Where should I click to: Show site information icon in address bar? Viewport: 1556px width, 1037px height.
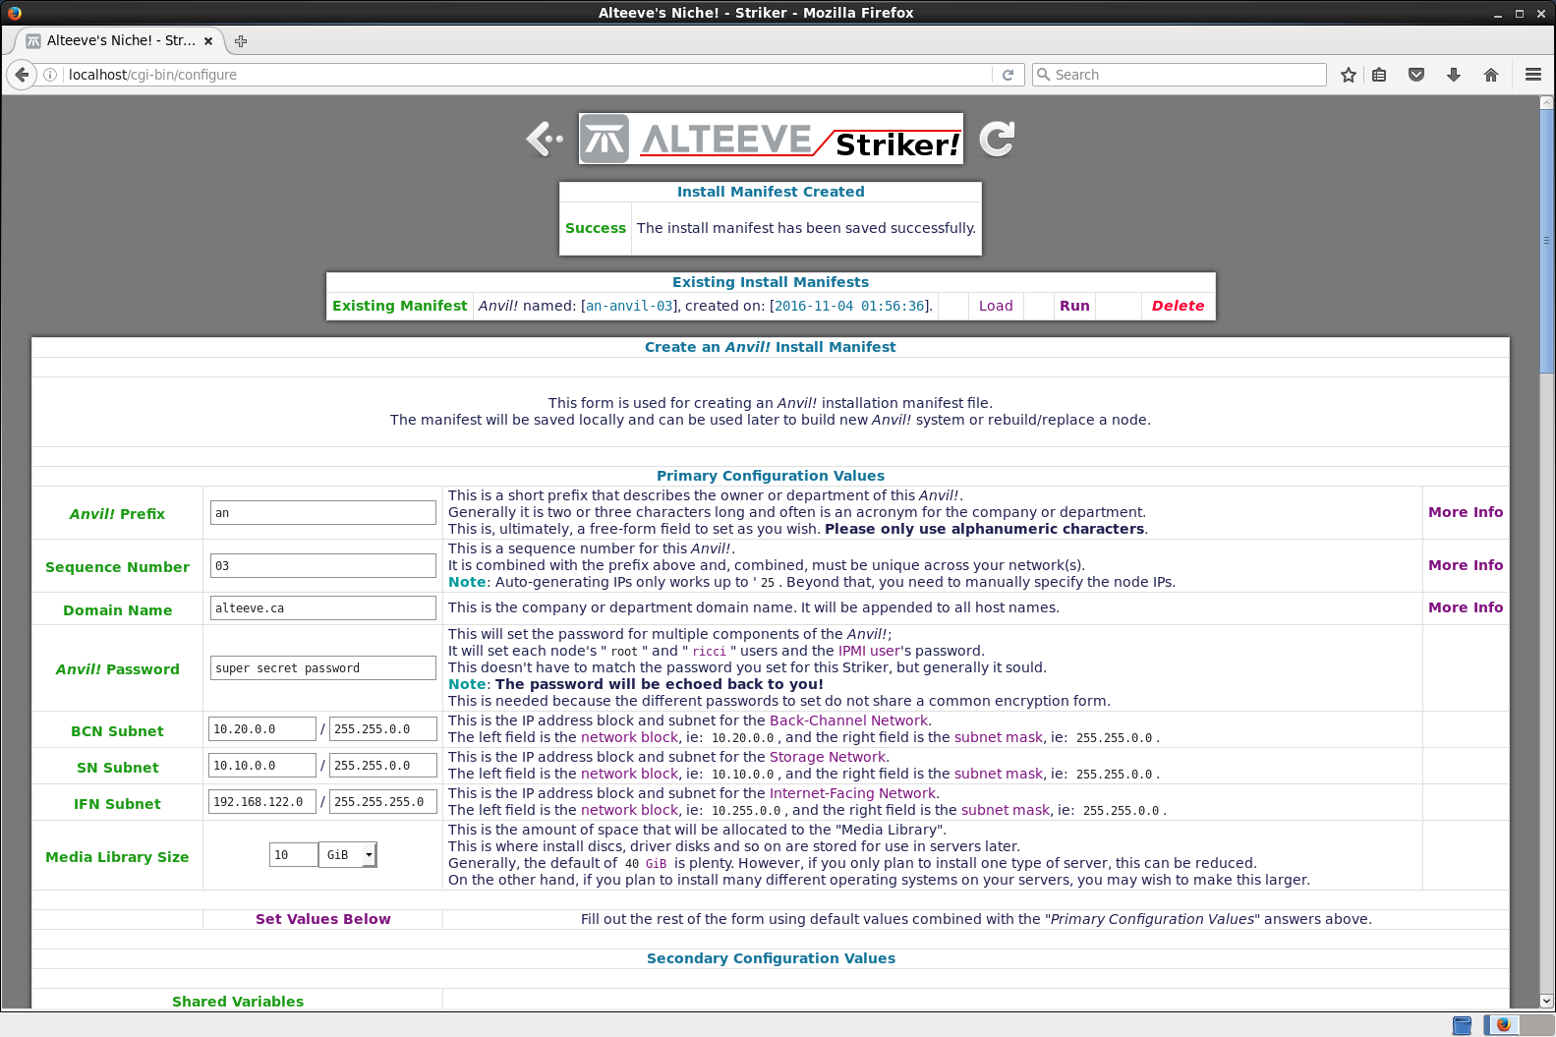(x=50, y=75)
